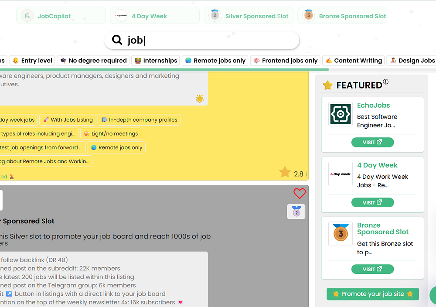Click the 'day week jobs' tag

(x=18, y=120)
